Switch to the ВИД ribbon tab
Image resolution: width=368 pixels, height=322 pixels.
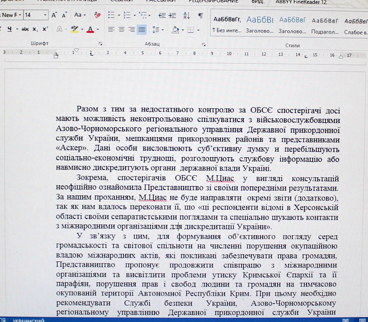pos(257,2)
